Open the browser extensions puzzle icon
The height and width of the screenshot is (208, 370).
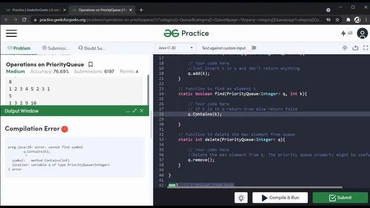348,20
